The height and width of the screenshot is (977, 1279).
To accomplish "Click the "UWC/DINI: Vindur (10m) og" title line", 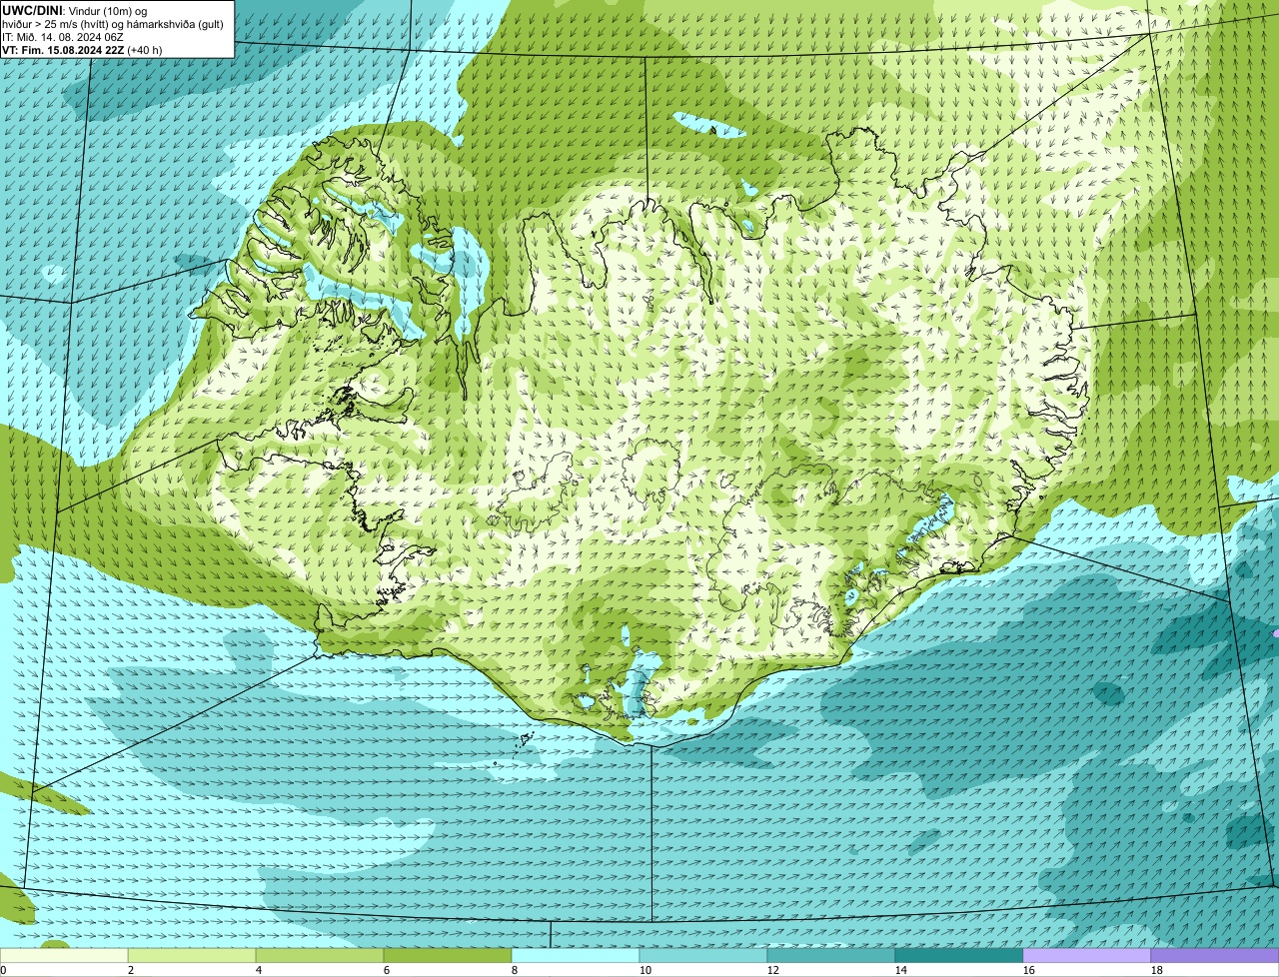I will click(75, 10).
